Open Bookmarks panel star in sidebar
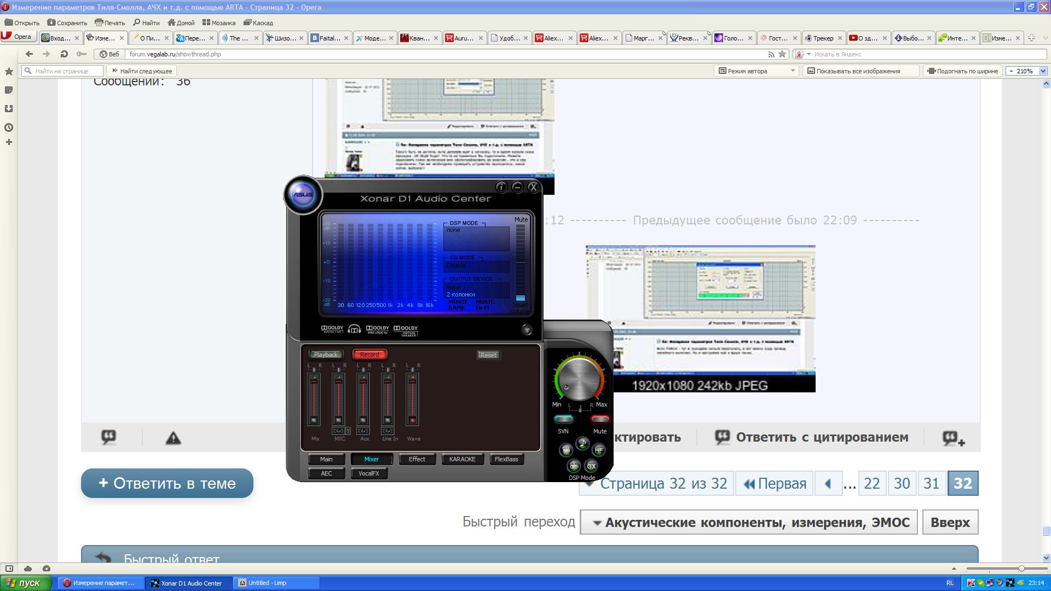The width and height of the screenshot is (1051, 591). [9, 72]
